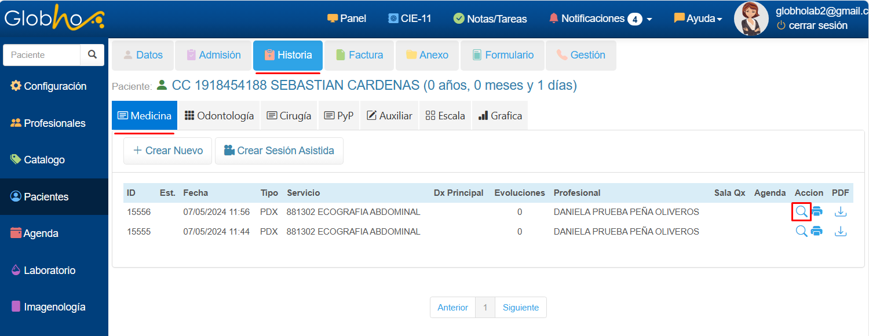Image resolution: width=869 pixels, height=336 pixels.
Task: Click magnifier icon for record 15556
Action: tap(801, 212)
